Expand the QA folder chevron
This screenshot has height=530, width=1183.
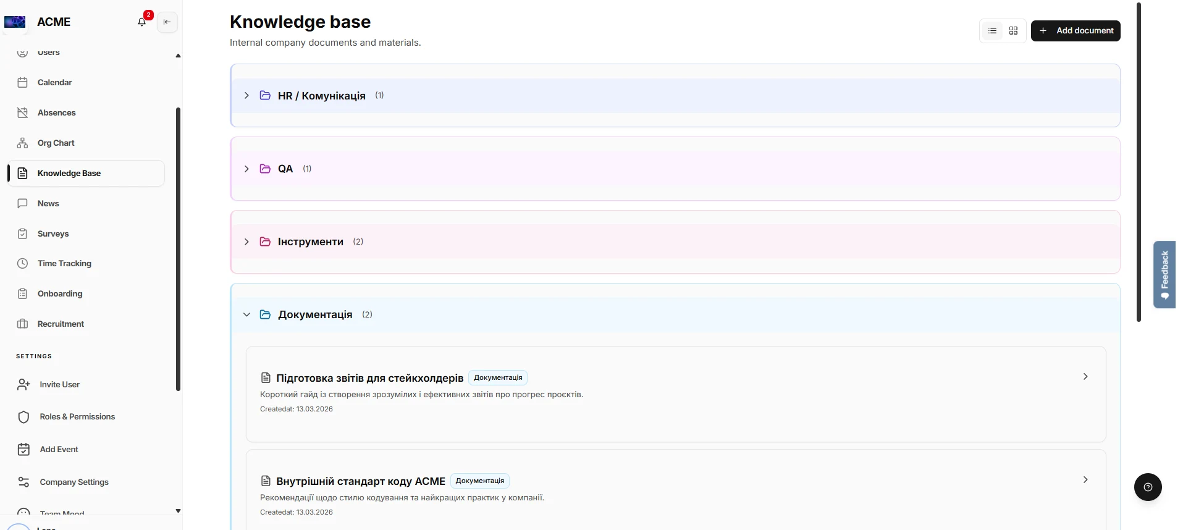[246, 169]
